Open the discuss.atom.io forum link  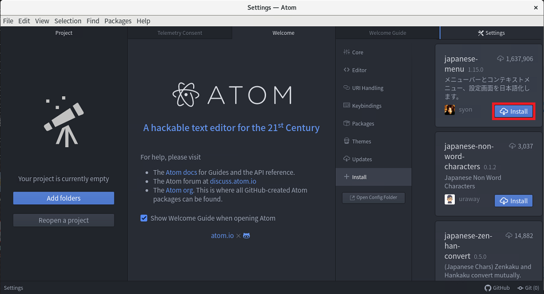233,181
